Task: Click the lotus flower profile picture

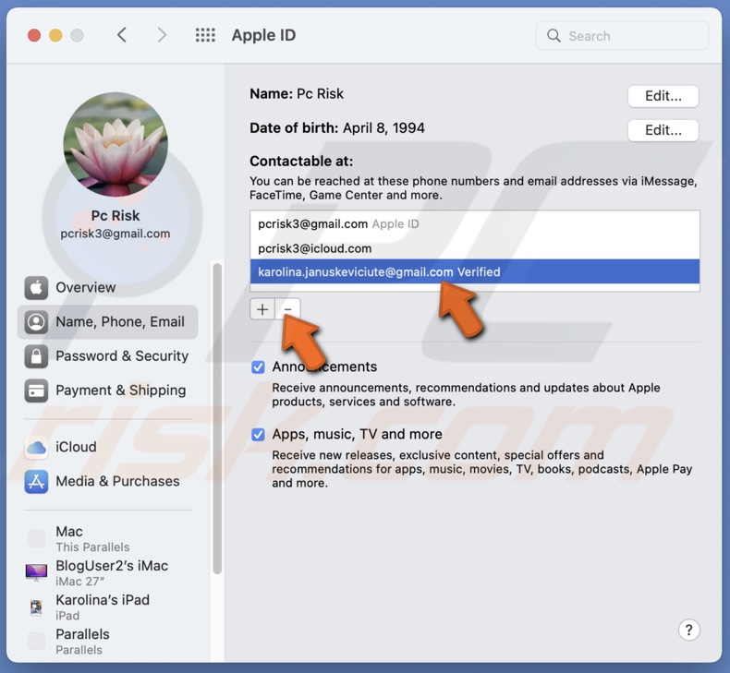Action: pos(116,144)
